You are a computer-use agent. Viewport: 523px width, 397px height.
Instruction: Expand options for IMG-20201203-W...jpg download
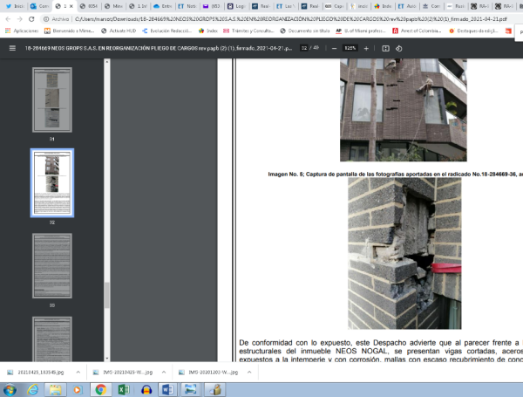click(249, 372)
